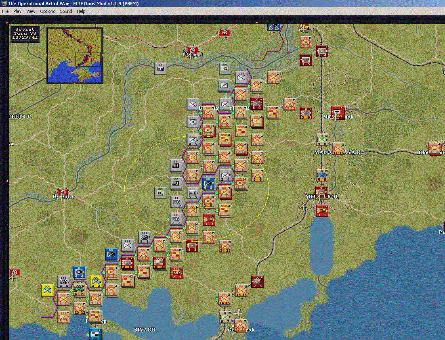The image size is (445, 340).
Task: Click the red flag numbered 2 at Nikopol
Action: [x=193, y=51]
